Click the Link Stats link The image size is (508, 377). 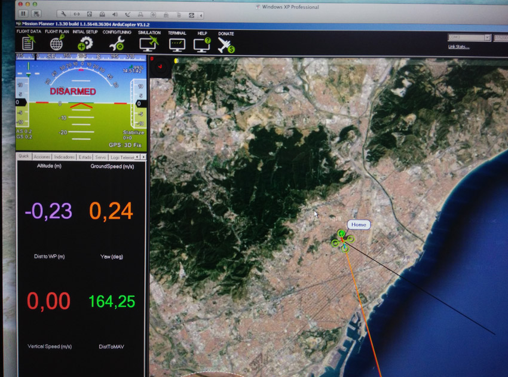click(x=458, y=47)
